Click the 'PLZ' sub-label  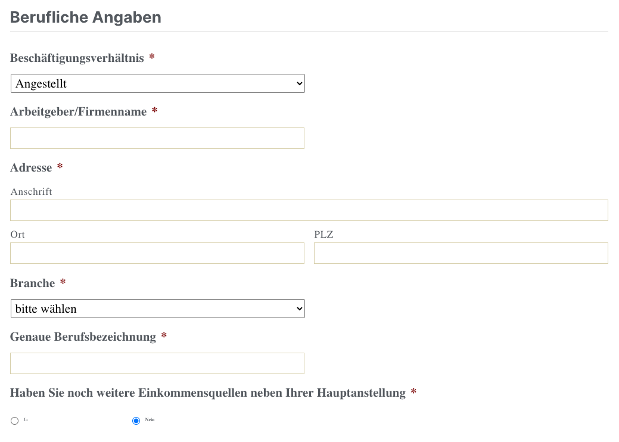[324, 234]
